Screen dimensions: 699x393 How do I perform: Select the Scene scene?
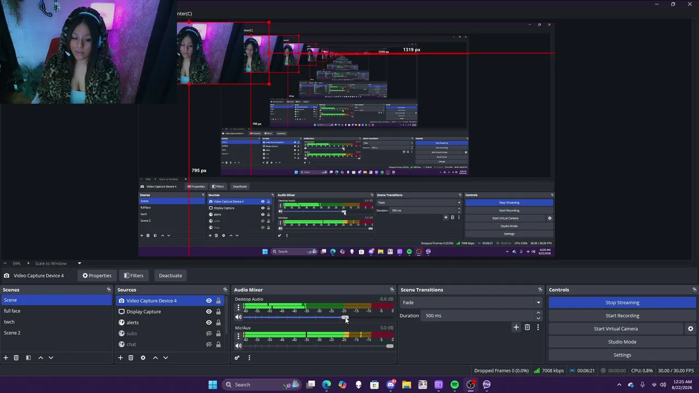click(56, 300)
